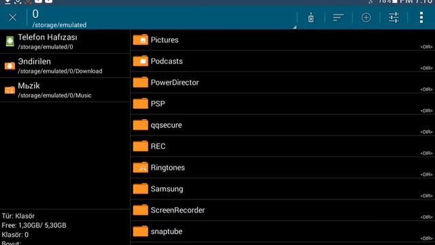This screenshot has width=435, height=245.
Task: Tap the qqsecure folder icon
Action: [141, 125]
